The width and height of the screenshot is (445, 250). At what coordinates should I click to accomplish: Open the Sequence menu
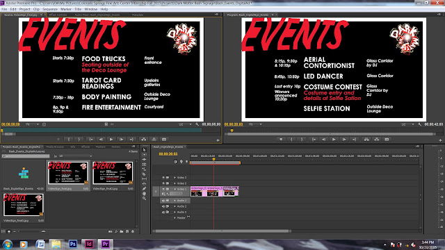pos(50,9)
